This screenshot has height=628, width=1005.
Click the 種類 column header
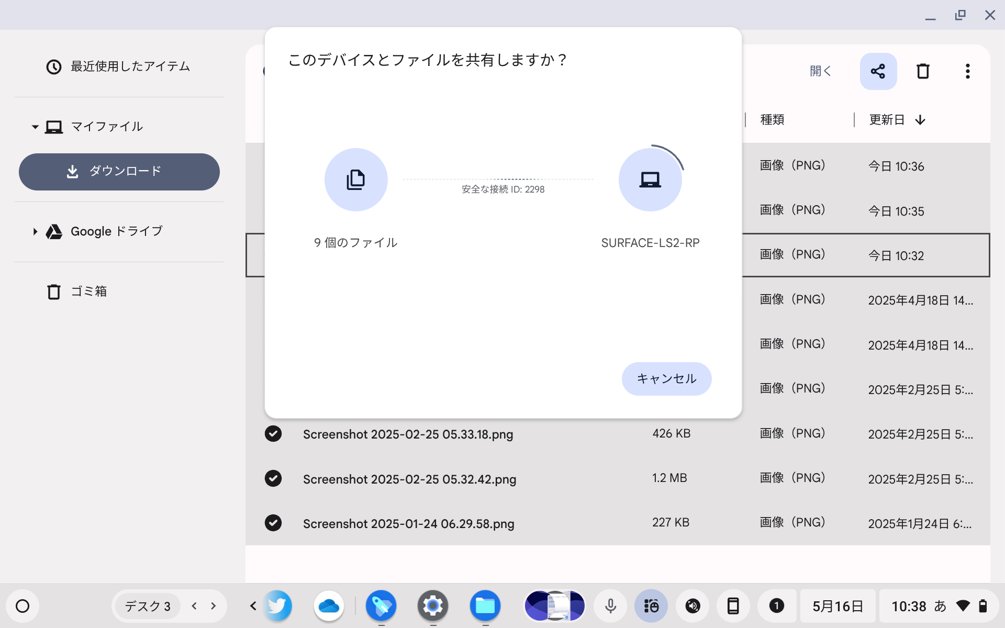[773, 120]
